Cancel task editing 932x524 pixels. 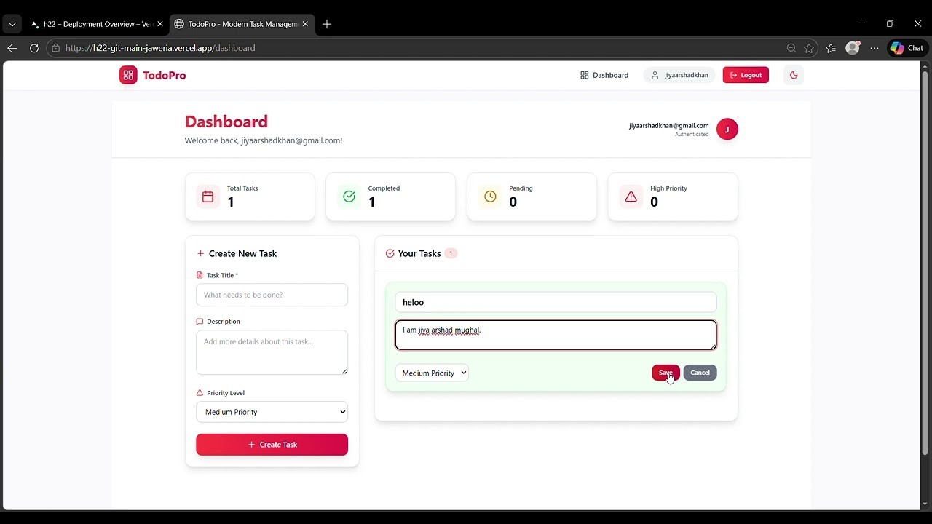click(x=700, y=373)
